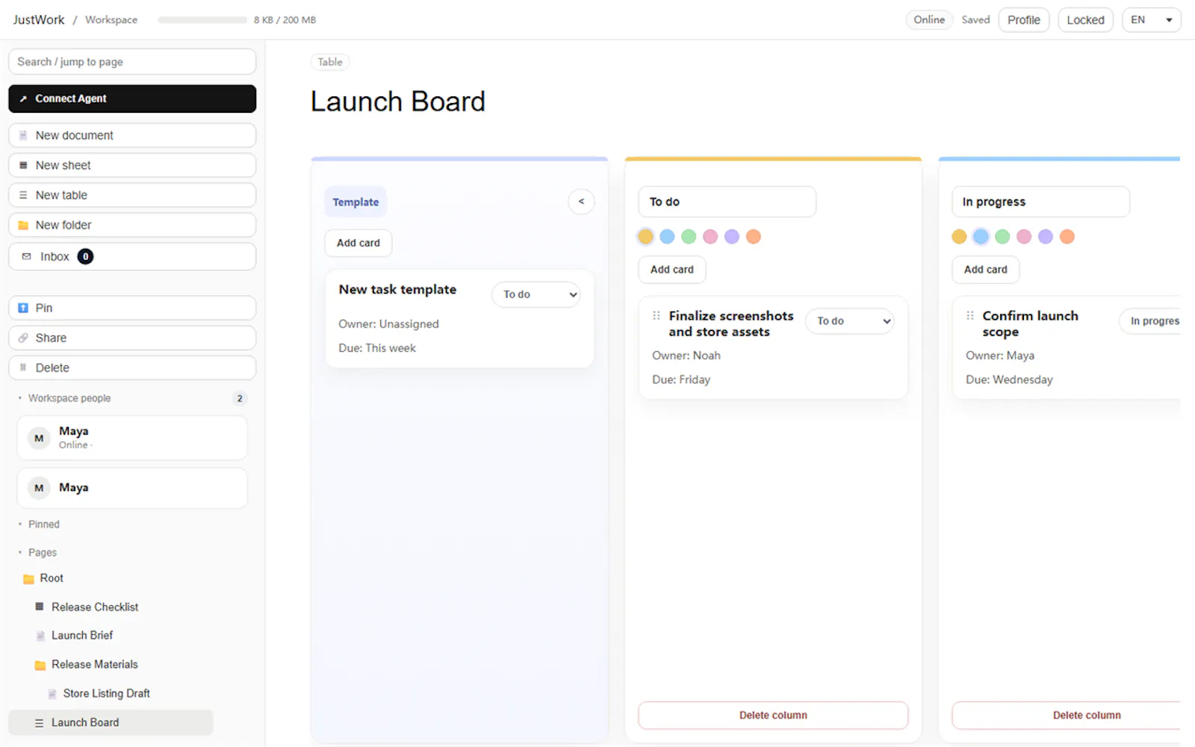The height and width of the screenshot is (747, 1195).
Task: Click Maya's online avatar
Action: (x=39, y=438)
